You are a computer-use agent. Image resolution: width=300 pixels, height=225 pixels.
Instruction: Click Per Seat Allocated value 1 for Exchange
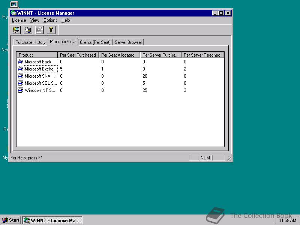[102, 69]
